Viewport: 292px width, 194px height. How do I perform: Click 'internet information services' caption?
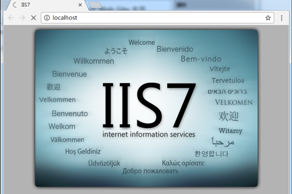tap(149, 134)
